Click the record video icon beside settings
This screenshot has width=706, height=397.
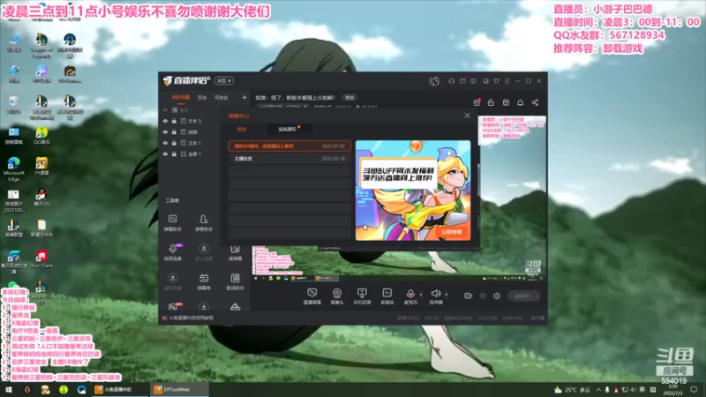[x=469, y=296]
